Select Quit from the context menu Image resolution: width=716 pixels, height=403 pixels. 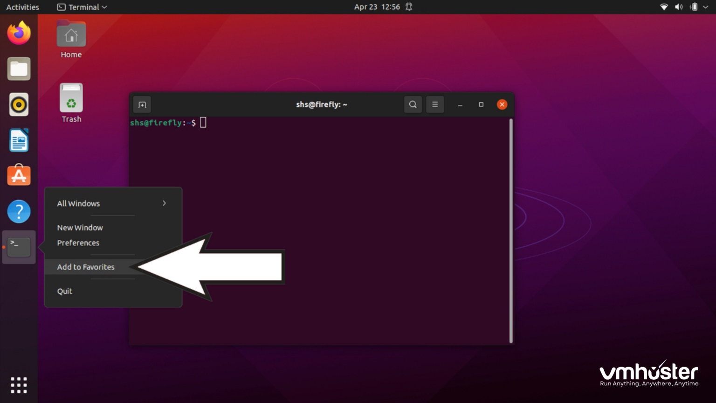pyautogui.click(x=64, y=291)
